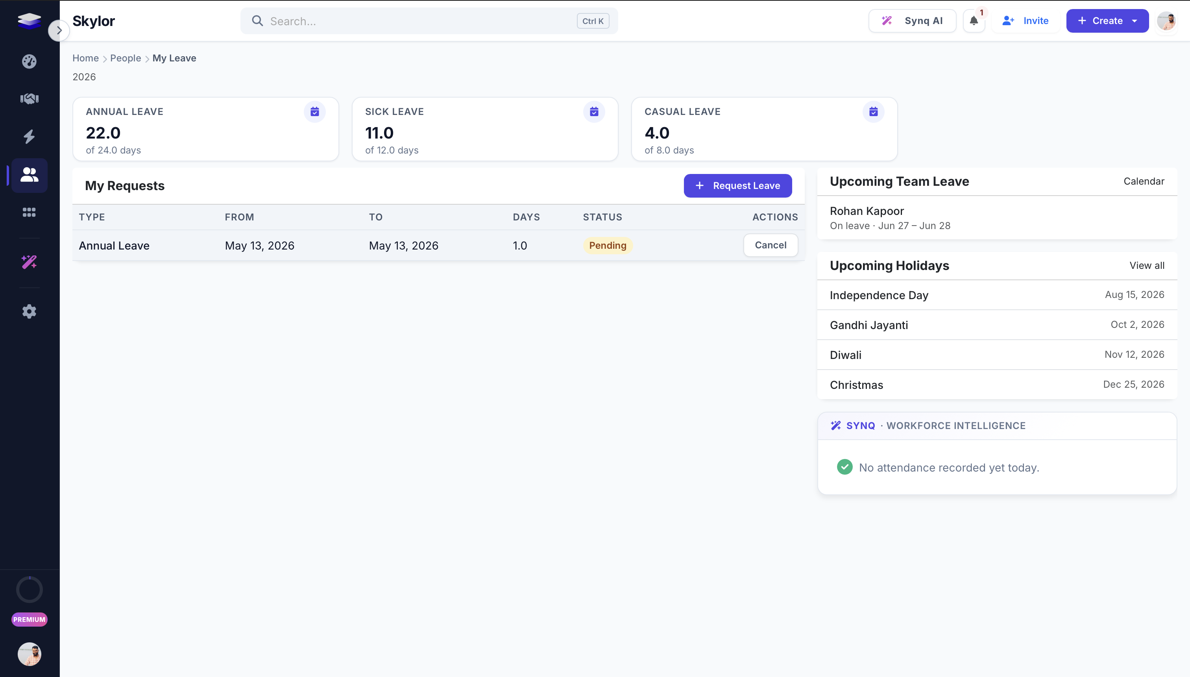Select the lightning bolt sidebar icon
The height and width of the screenshot is (677, 1190).
29,137
